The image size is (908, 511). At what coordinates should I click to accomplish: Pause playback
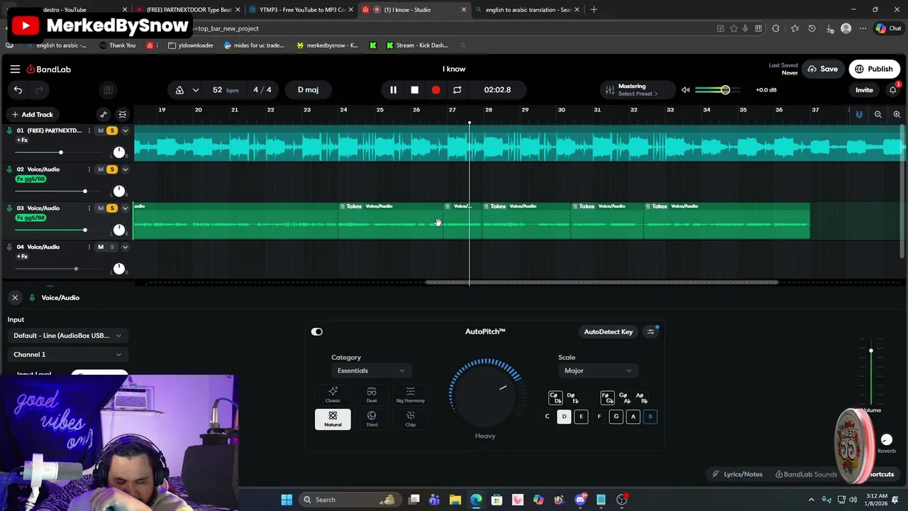click(393, 90)
